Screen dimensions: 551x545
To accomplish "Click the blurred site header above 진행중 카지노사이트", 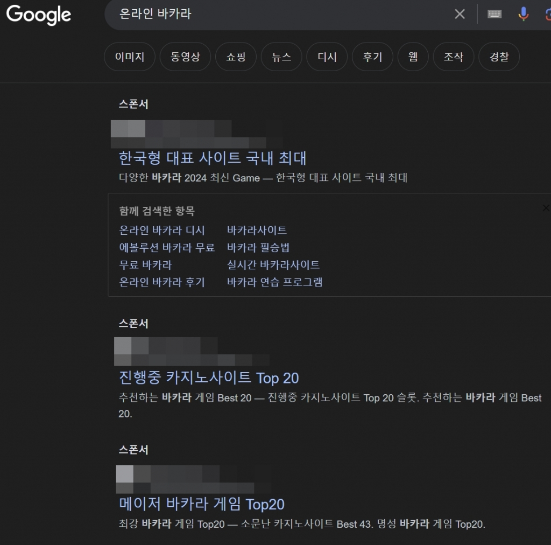I will (192, 351).
